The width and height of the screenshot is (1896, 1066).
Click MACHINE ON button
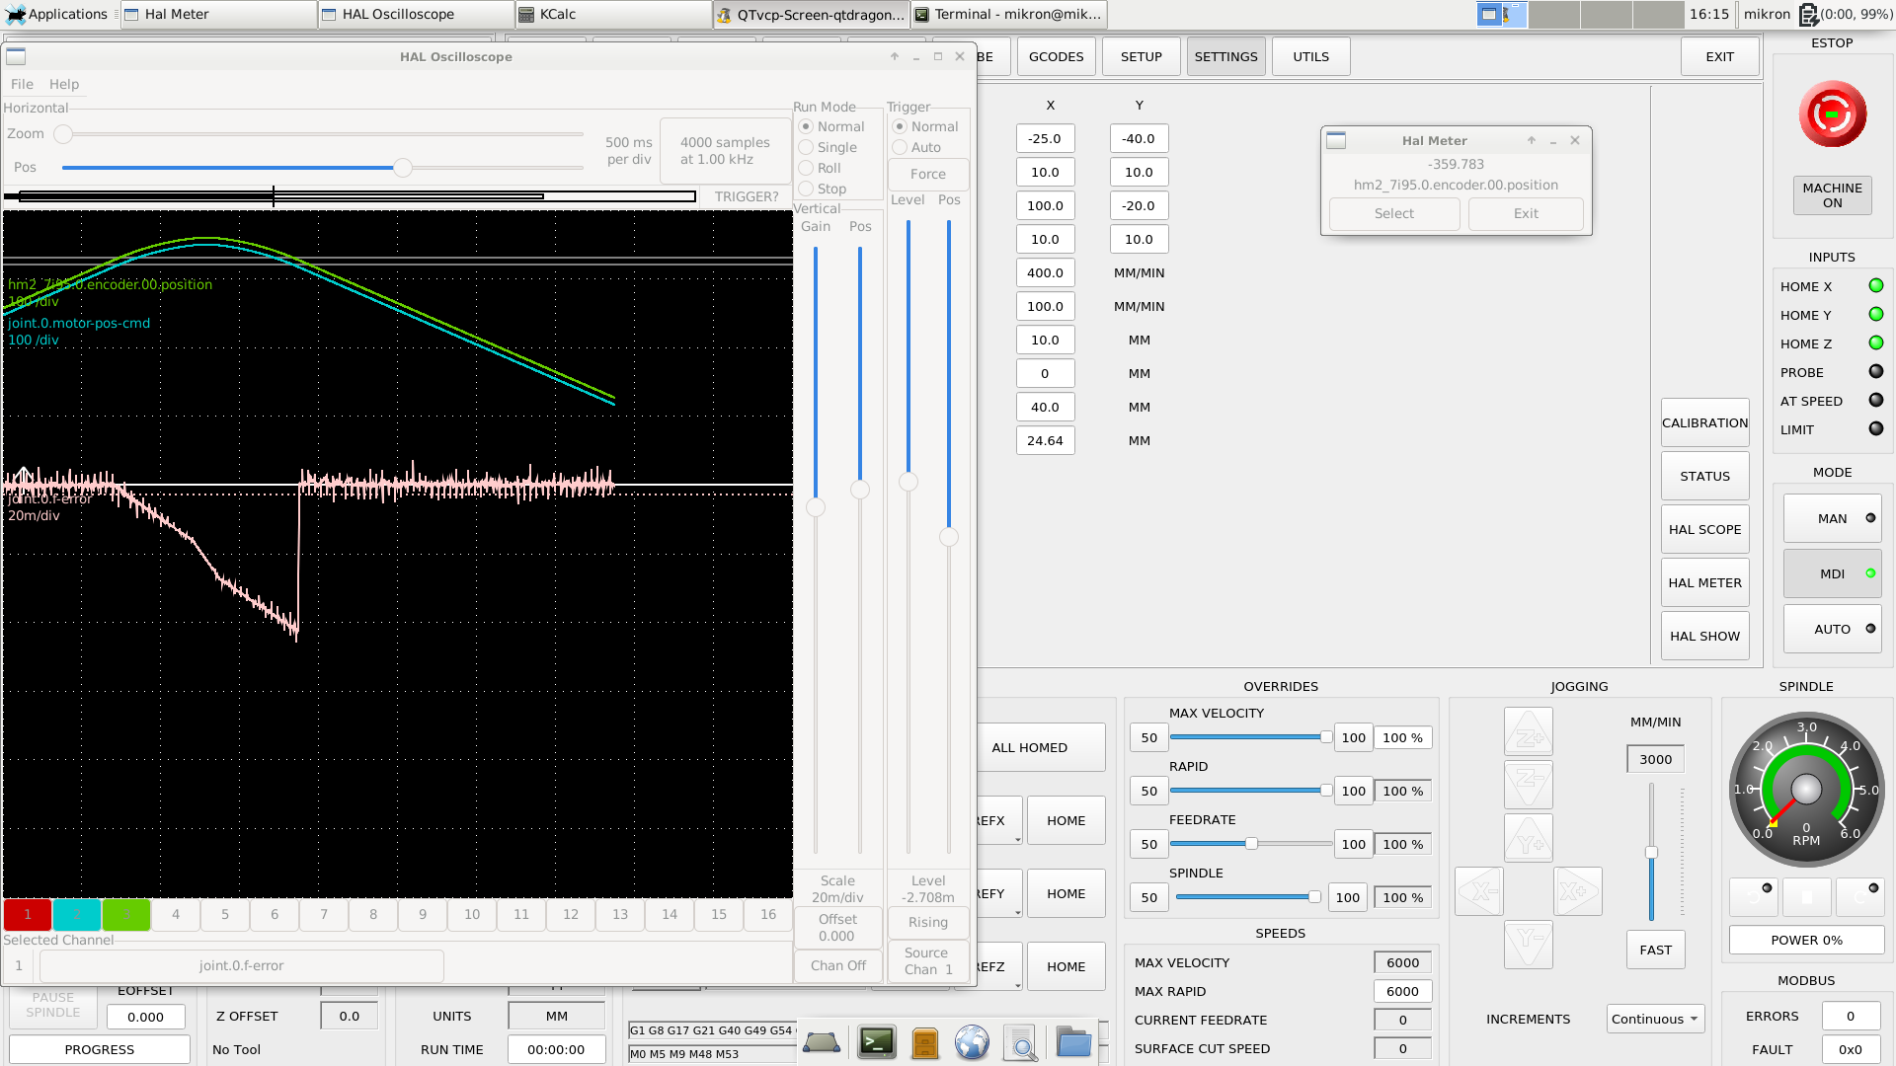1832,195
